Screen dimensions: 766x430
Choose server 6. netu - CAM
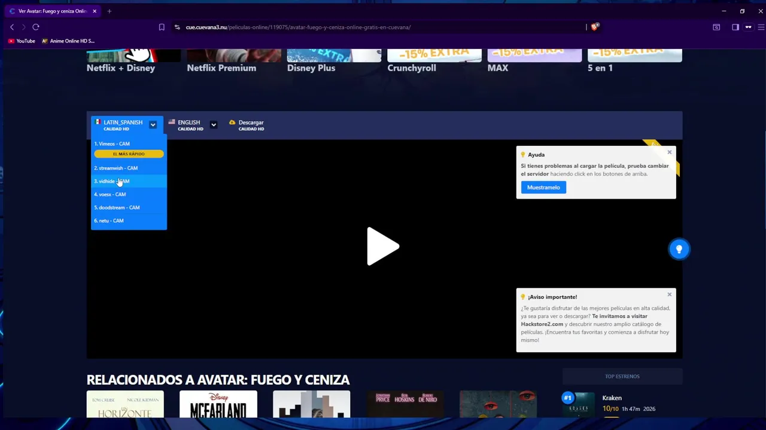point(129,220)
